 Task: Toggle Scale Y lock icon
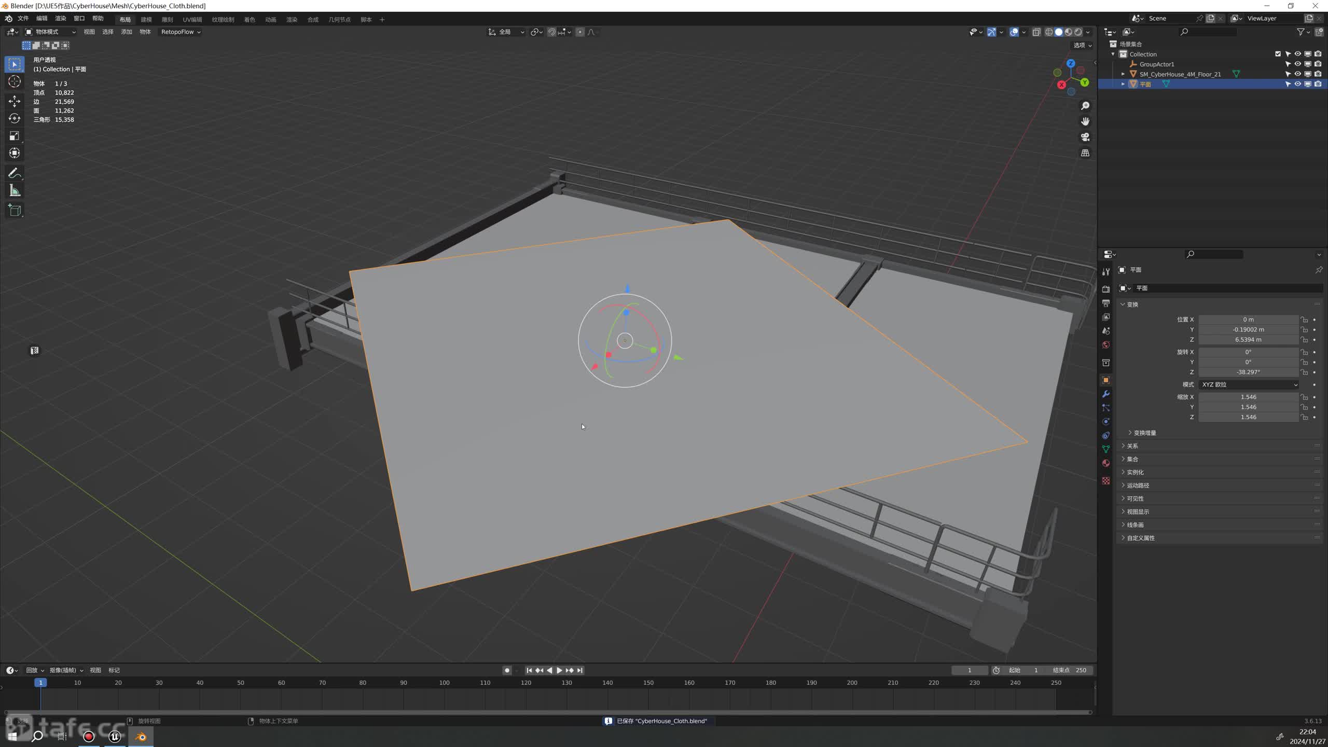[1304, 407]
